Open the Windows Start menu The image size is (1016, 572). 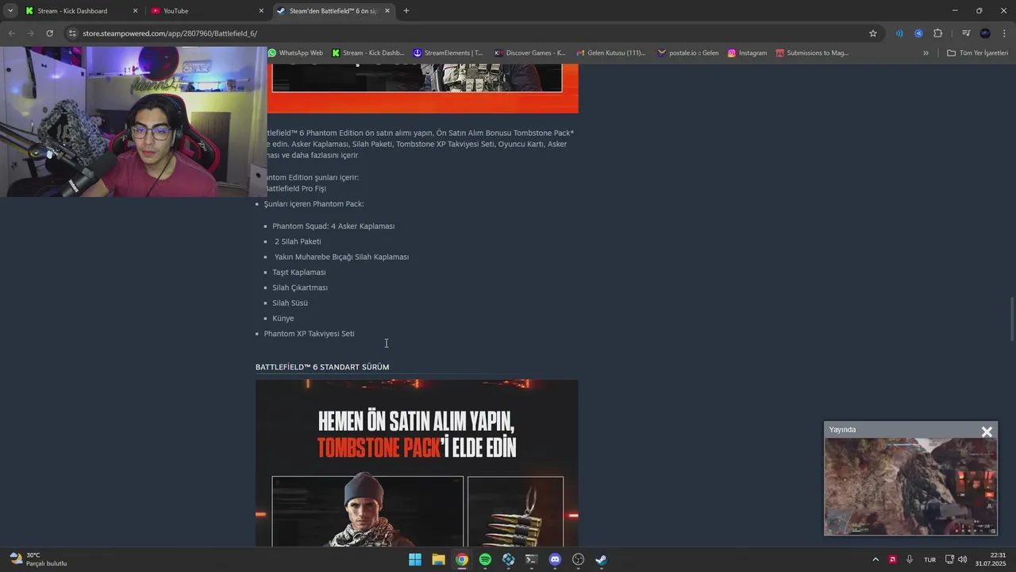click(415, 559)
